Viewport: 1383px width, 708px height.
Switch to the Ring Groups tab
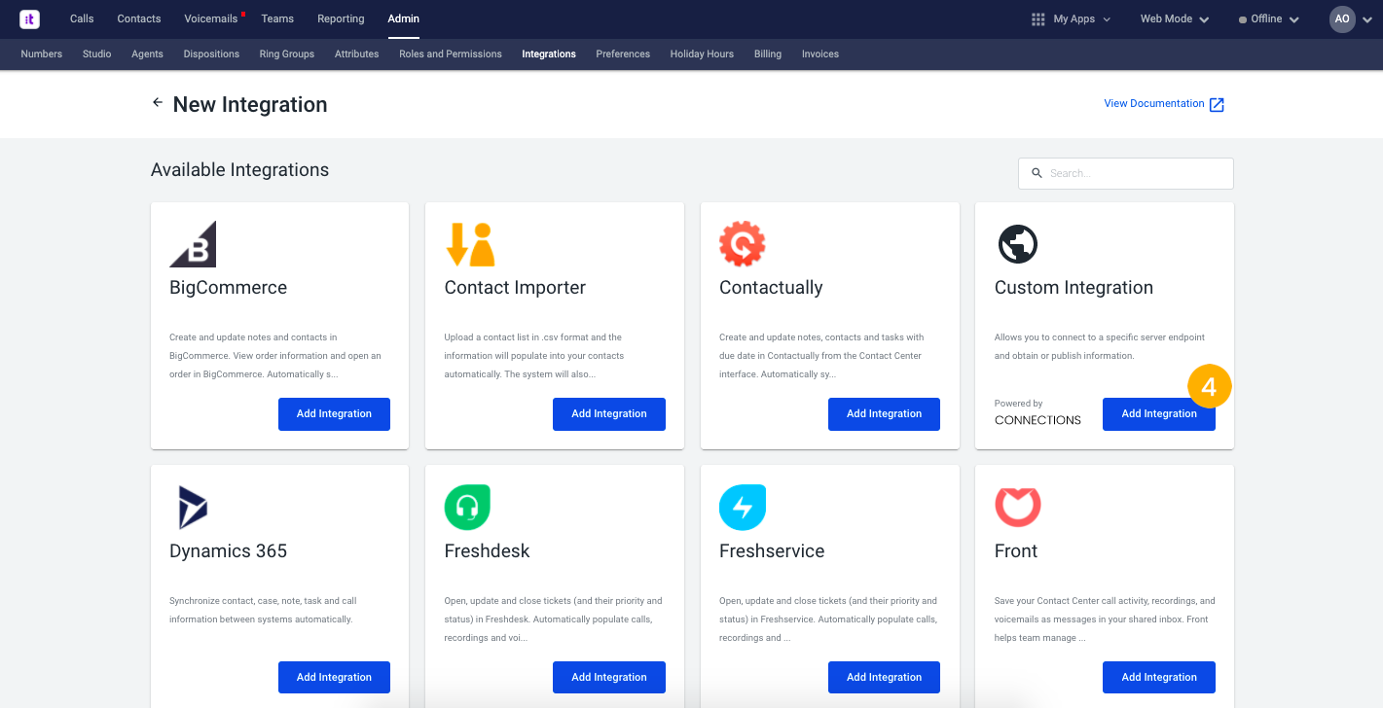[287, 53]
